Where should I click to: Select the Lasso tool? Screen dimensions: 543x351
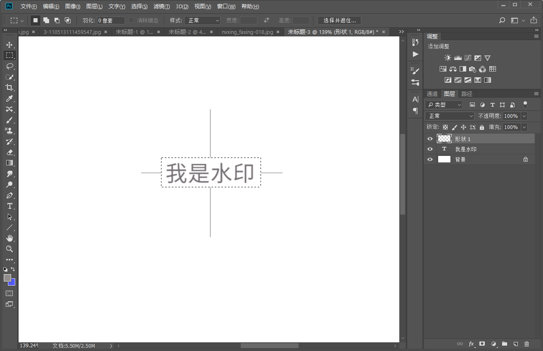[x=9, y=66]
